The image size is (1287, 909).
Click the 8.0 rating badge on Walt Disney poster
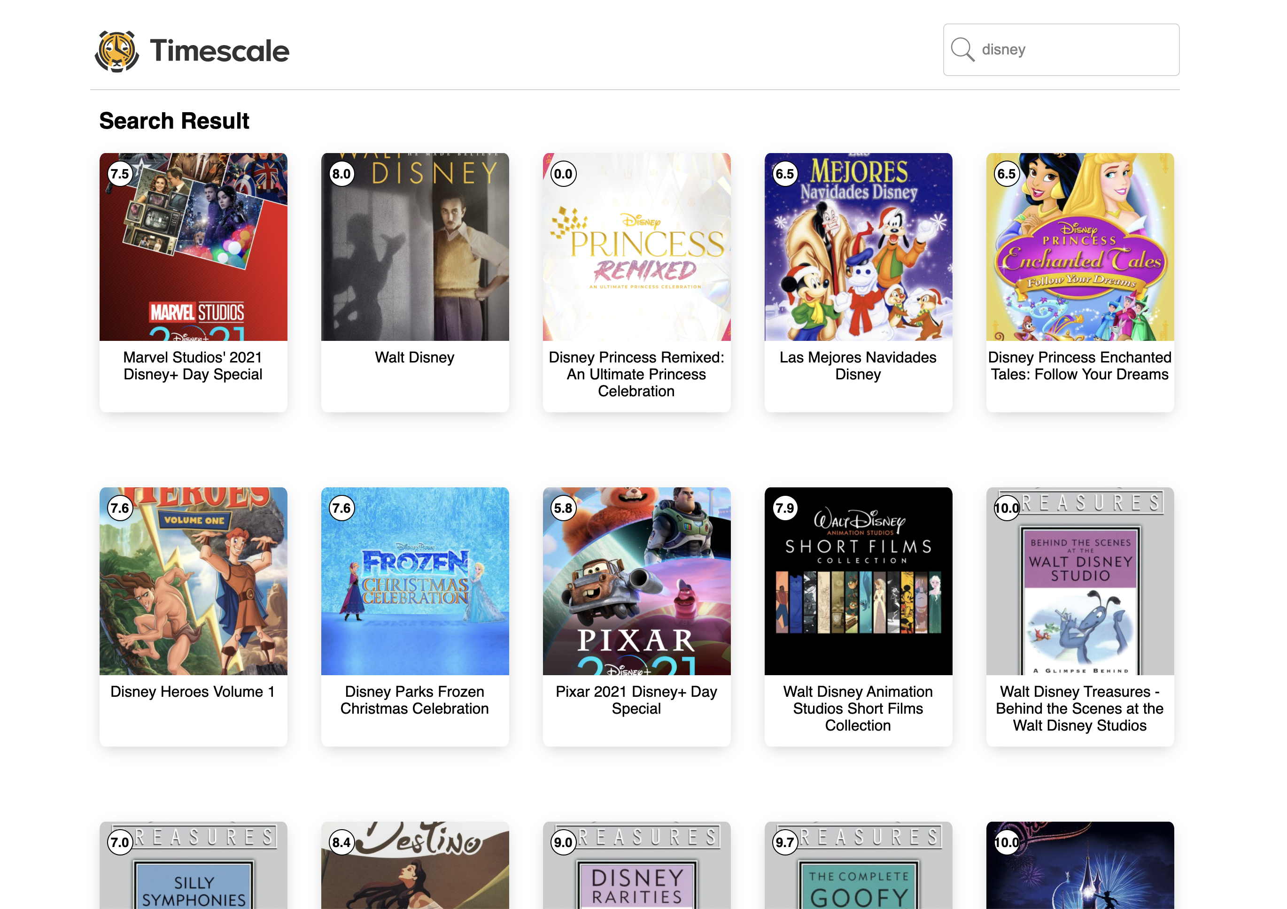pyautogui.click(x=341, y=174)
